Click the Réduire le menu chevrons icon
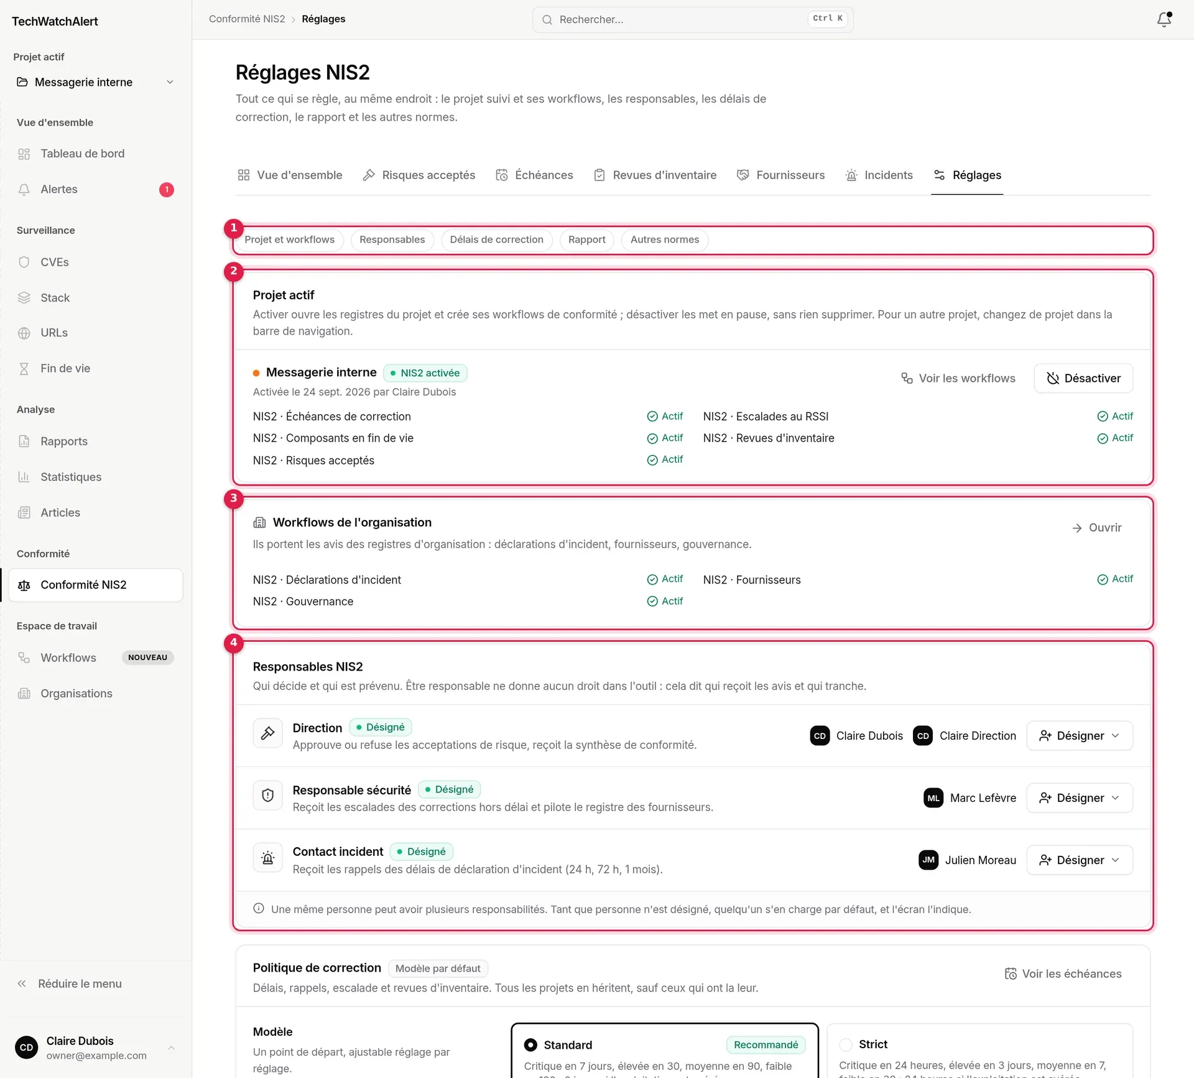 (x=22, y=984)
